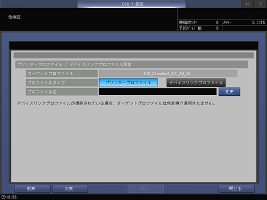Image resolution: width=267 pixels, height=200 pixels.
Task: Click the empty プロファイル名 field
Action: pos(158,92)
